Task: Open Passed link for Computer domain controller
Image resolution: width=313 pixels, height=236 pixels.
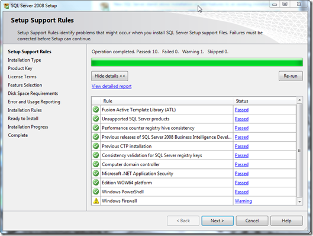Action: [x=241, y=164]
